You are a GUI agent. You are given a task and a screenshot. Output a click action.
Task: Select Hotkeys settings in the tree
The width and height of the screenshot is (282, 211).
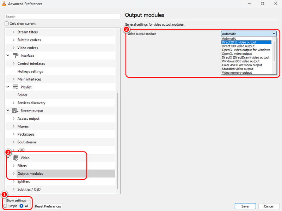(30, 72)
